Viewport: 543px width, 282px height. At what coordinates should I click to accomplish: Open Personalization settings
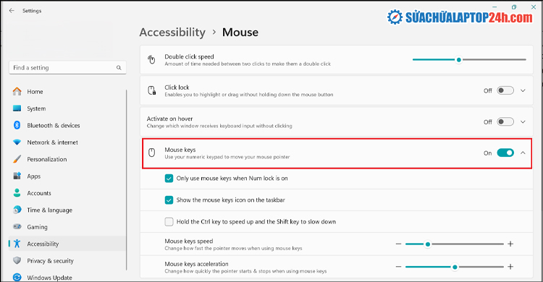pyautogui.click(x=67, y=159)
